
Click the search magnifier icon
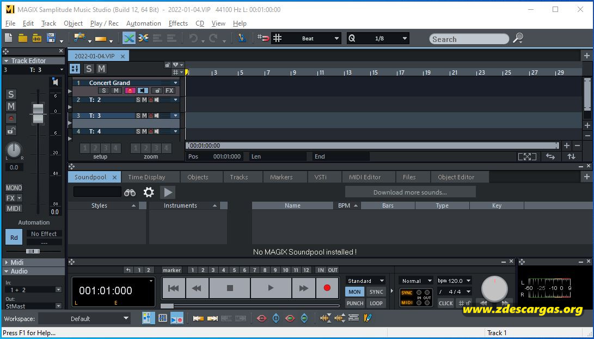(x=517, y=38)
